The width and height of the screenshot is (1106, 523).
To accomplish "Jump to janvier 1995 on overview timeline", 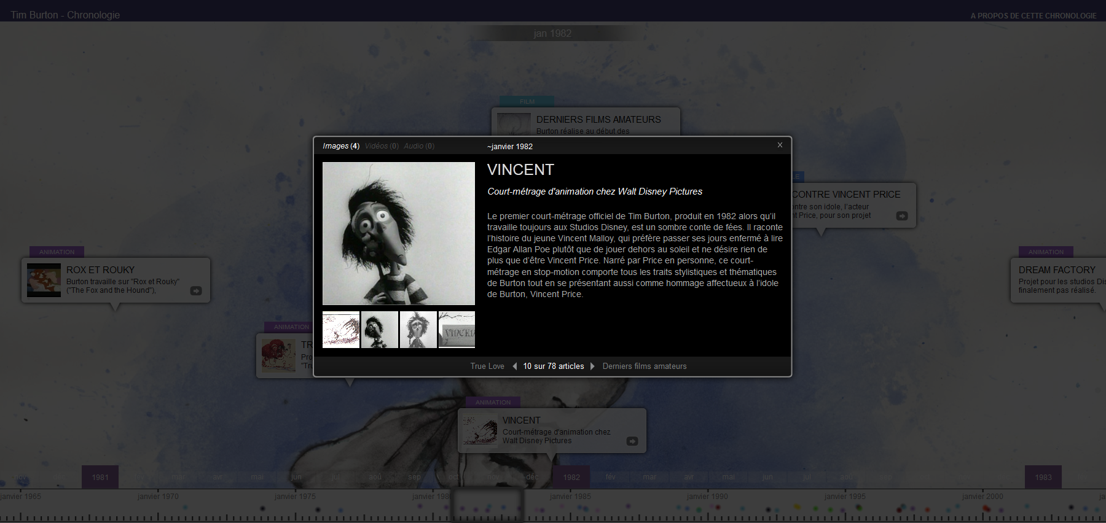I will point(845,497).
